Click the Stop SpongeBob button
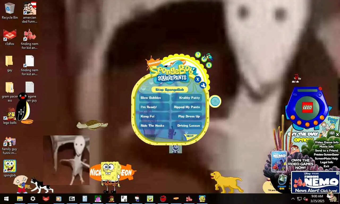This screenshot has height=204, width=340. pos(169,90)
